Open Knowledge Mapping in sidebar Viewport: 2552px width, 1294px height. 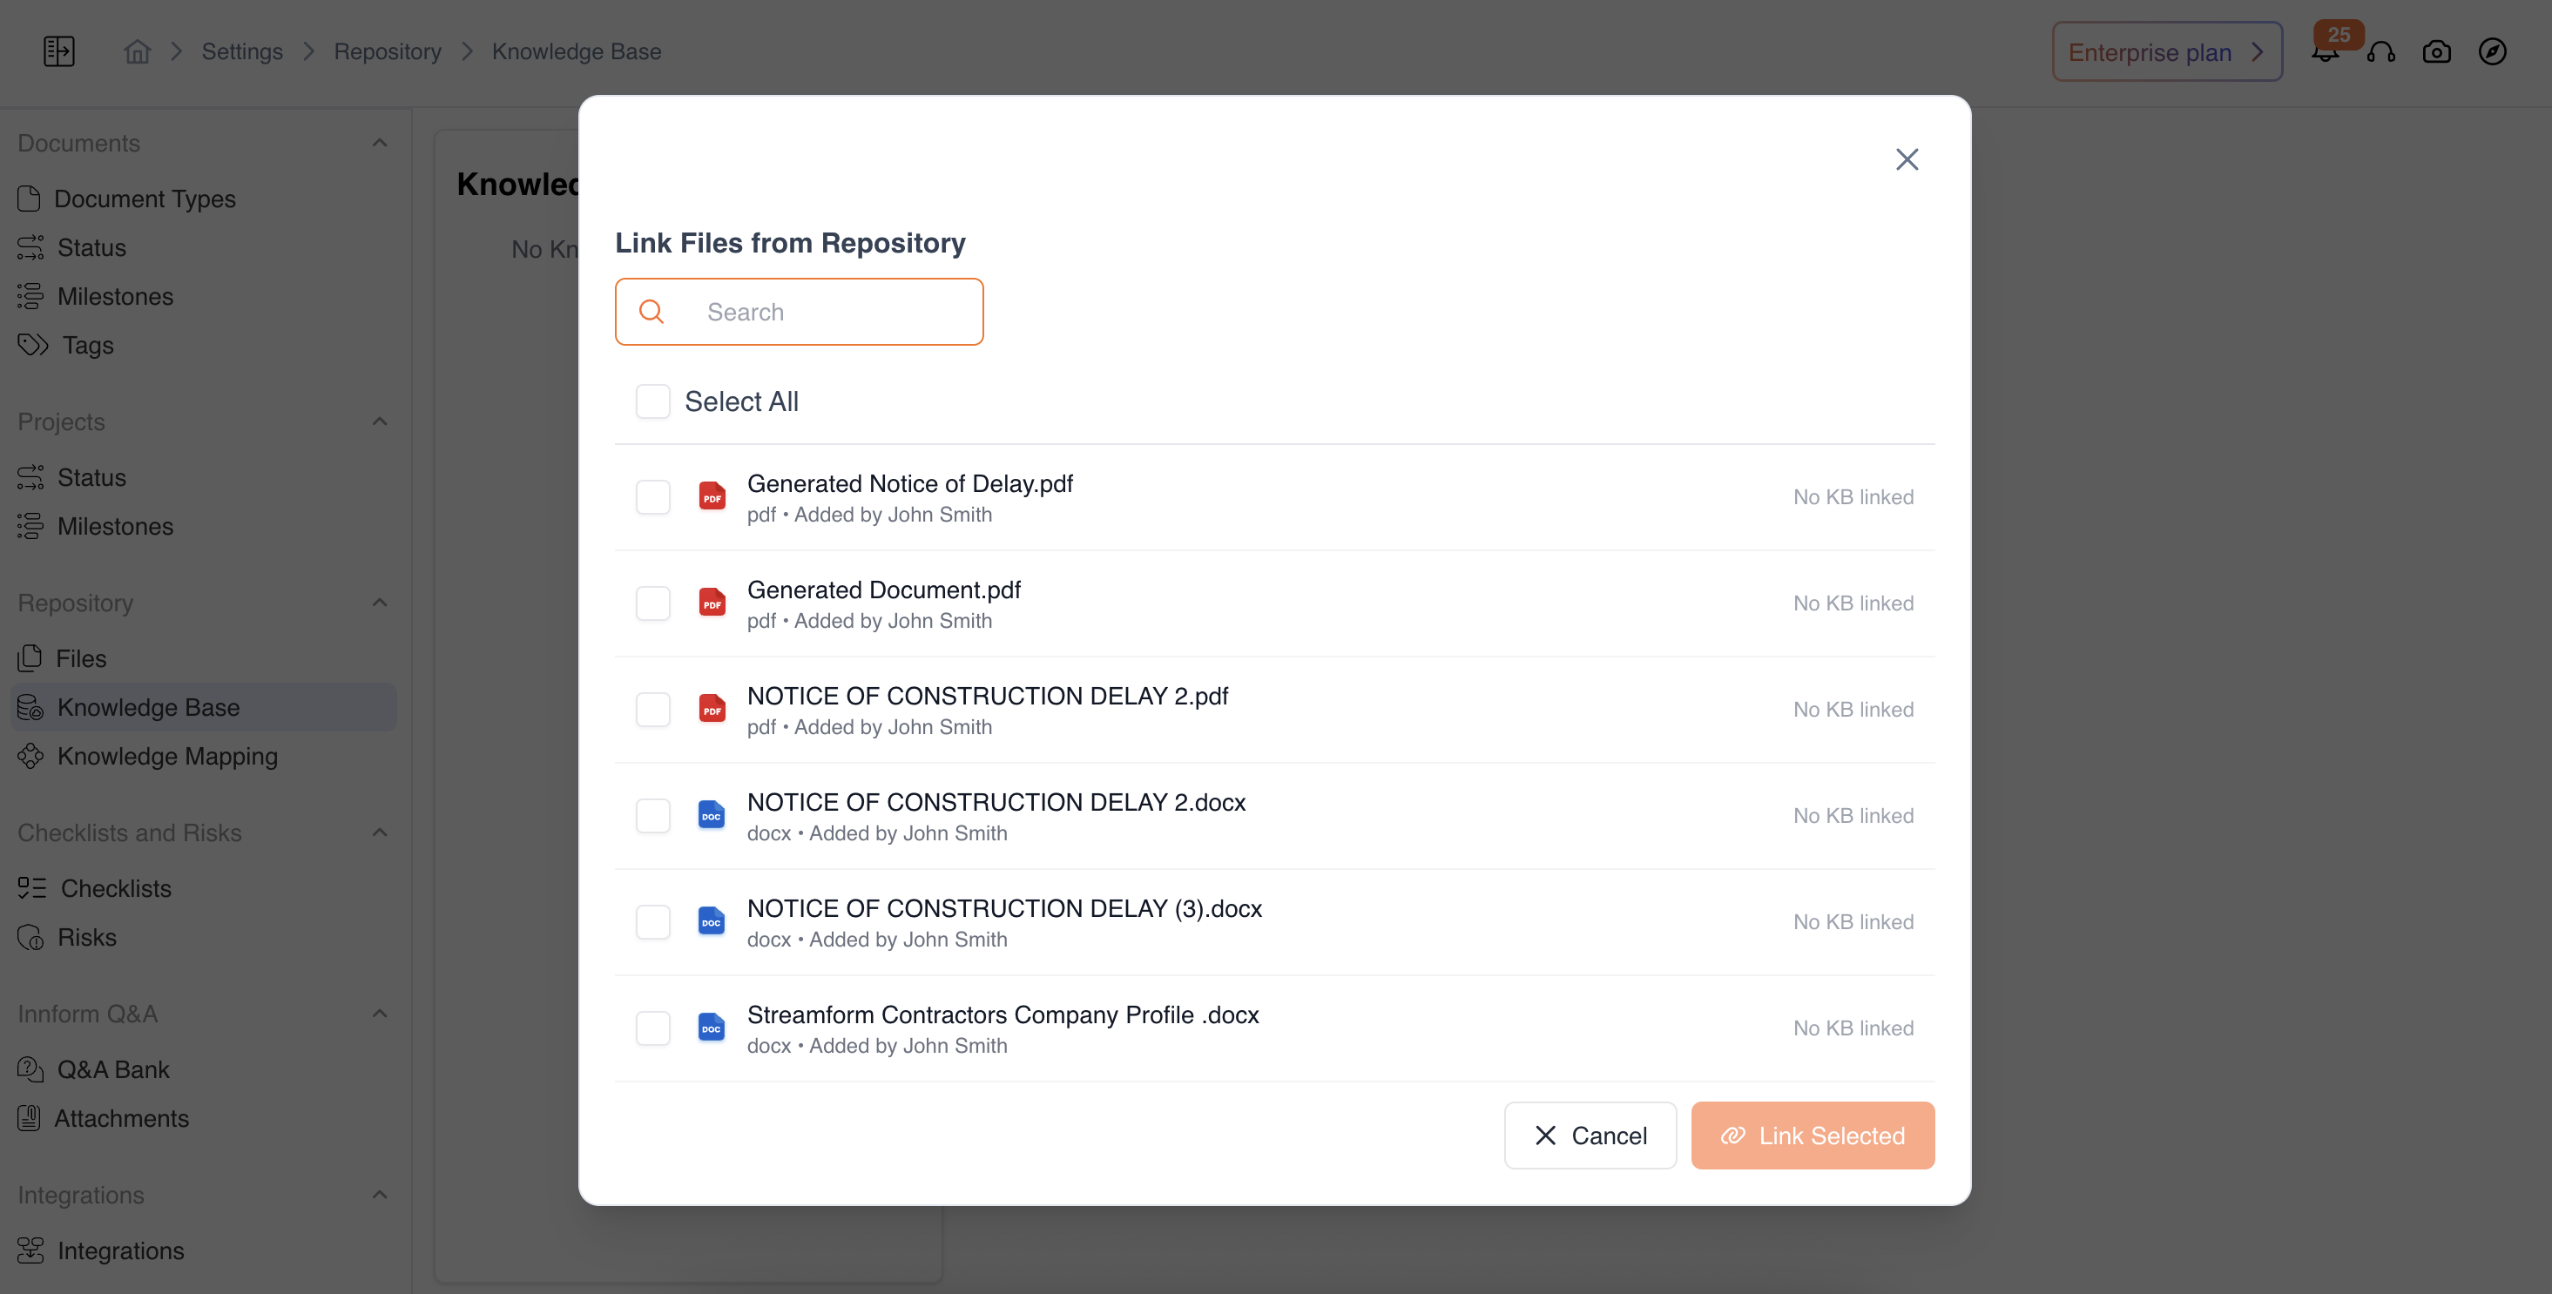pyautogui.click(x=166, y=756)
